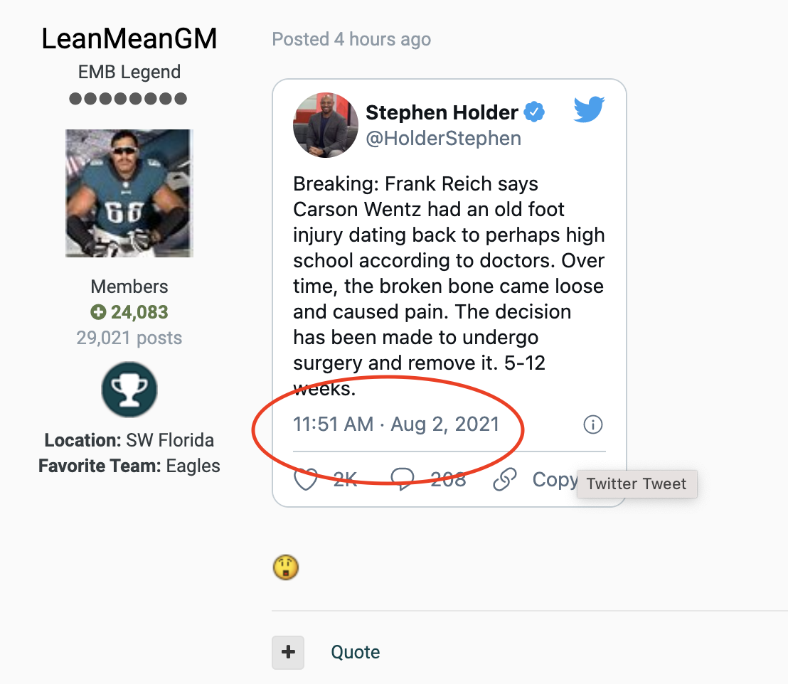Click the surprised face emoji

(286, 567)
